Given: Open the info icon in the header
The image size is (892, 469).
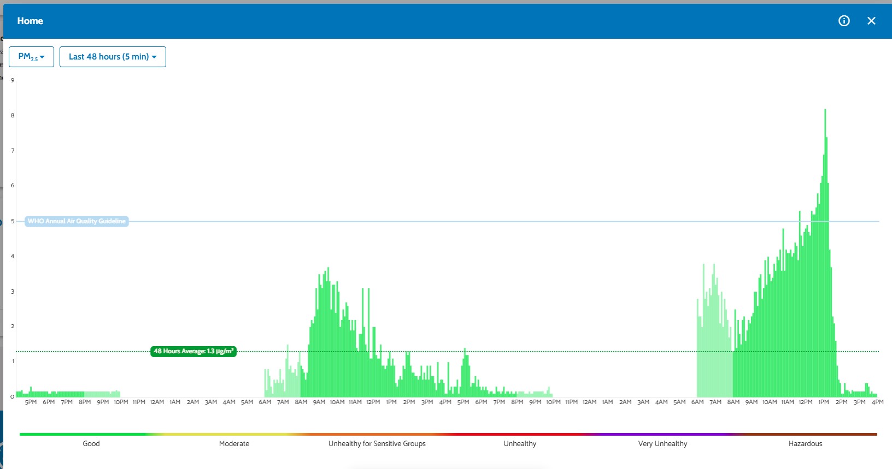Looking at the screenshot, I should 844,21.
